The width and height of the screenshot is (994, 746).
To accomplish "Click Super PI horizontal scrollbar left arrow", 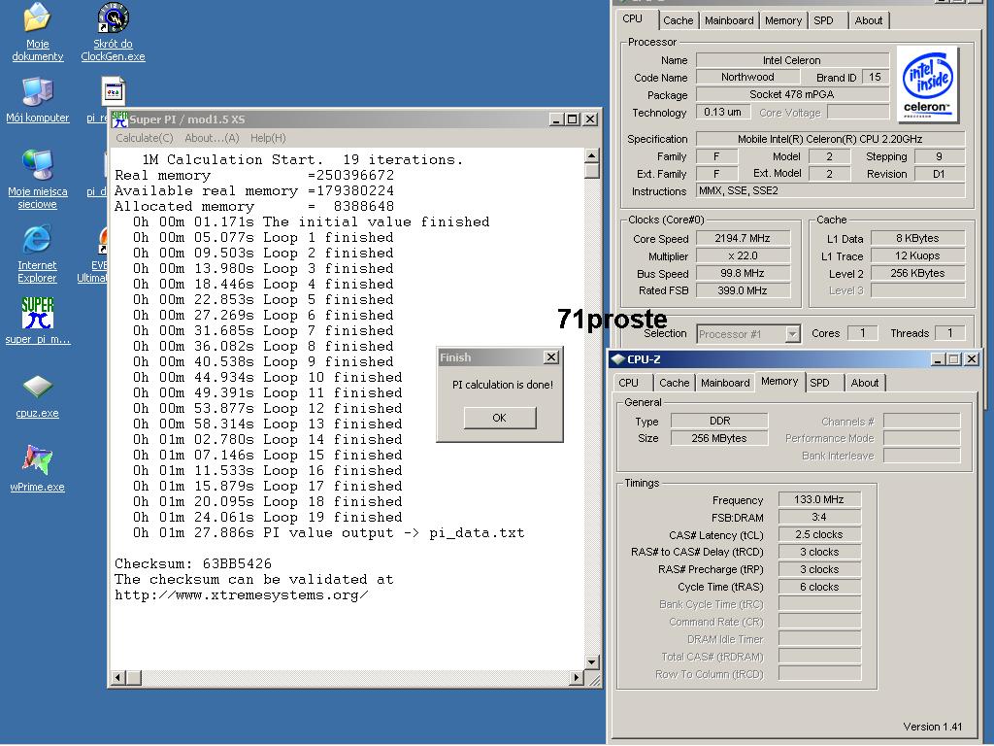I will click(117, 677).
